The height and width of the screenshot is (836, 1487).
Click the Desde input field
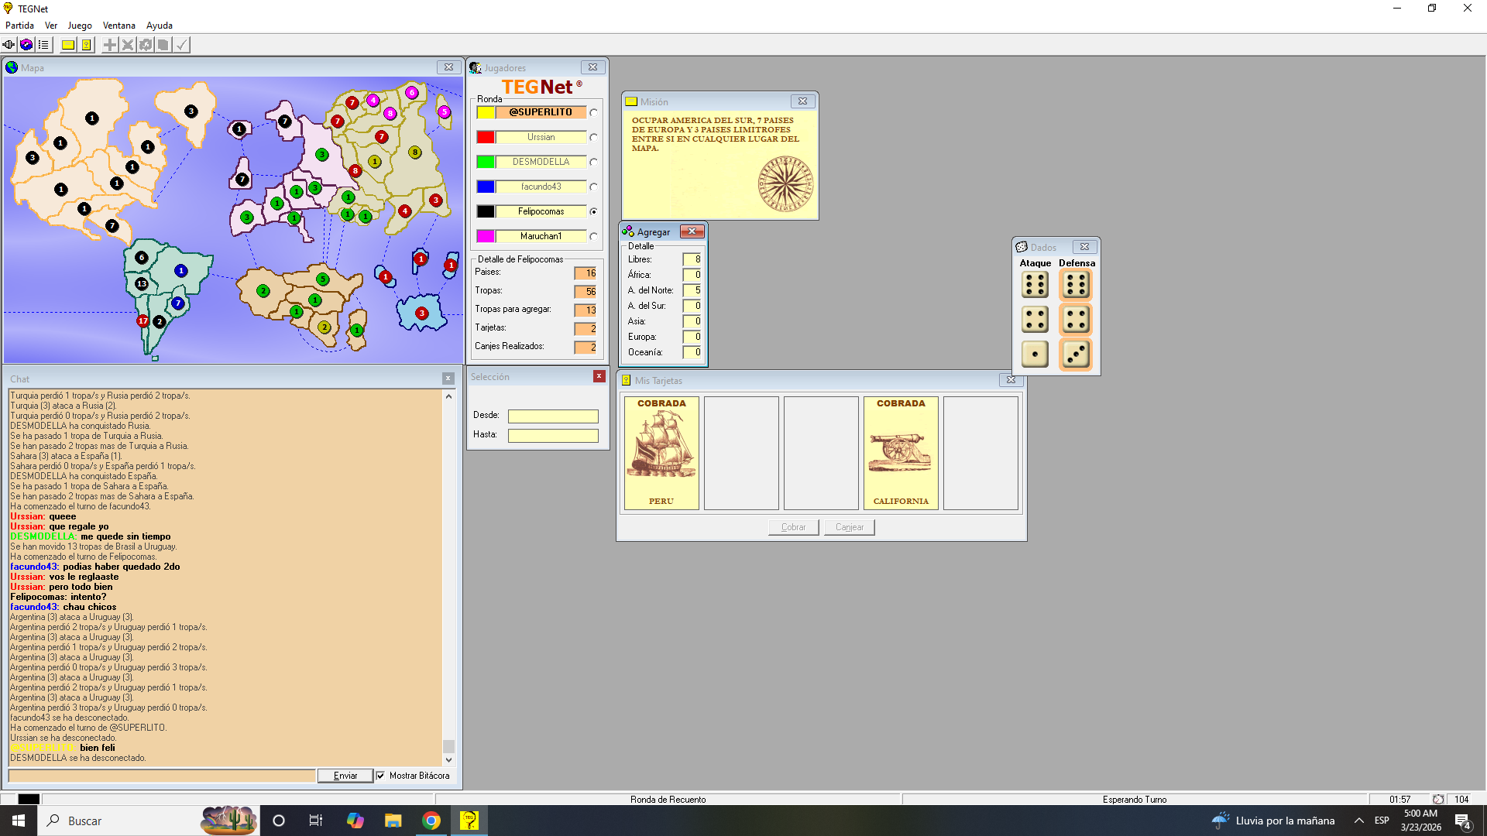[x=553, y=416]
